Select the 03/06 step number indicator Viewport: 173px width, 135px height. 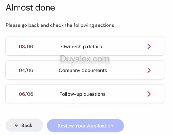point(26,47)
